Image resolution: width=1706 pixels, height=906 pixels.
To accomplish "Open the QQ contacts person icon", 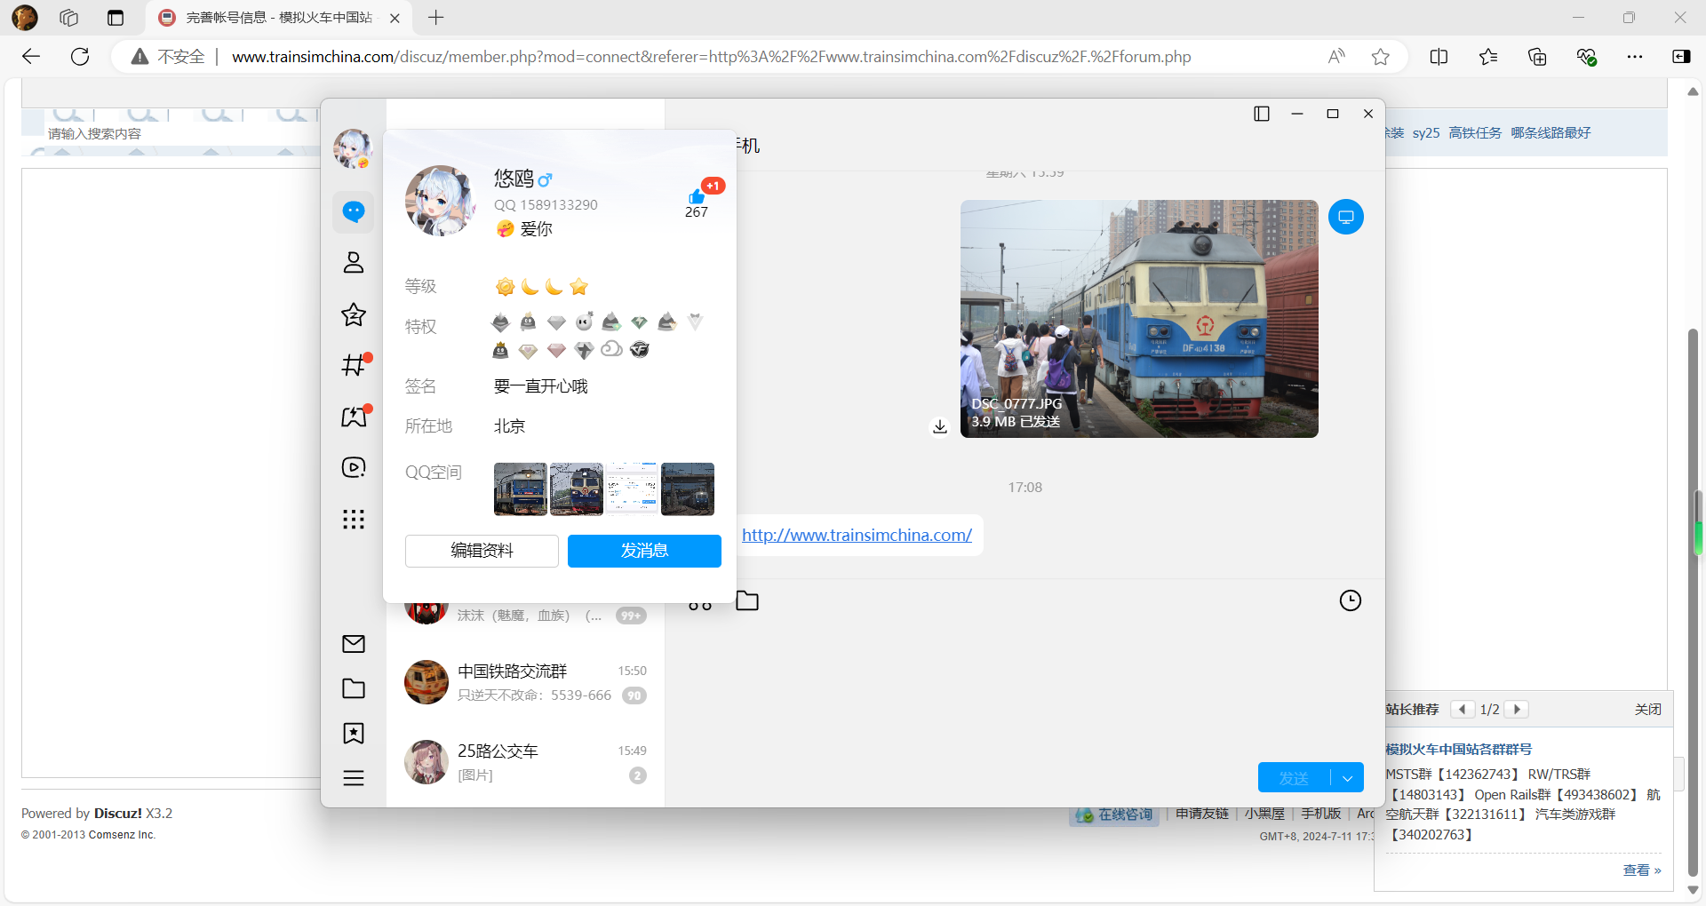I will tap(354, 263).
